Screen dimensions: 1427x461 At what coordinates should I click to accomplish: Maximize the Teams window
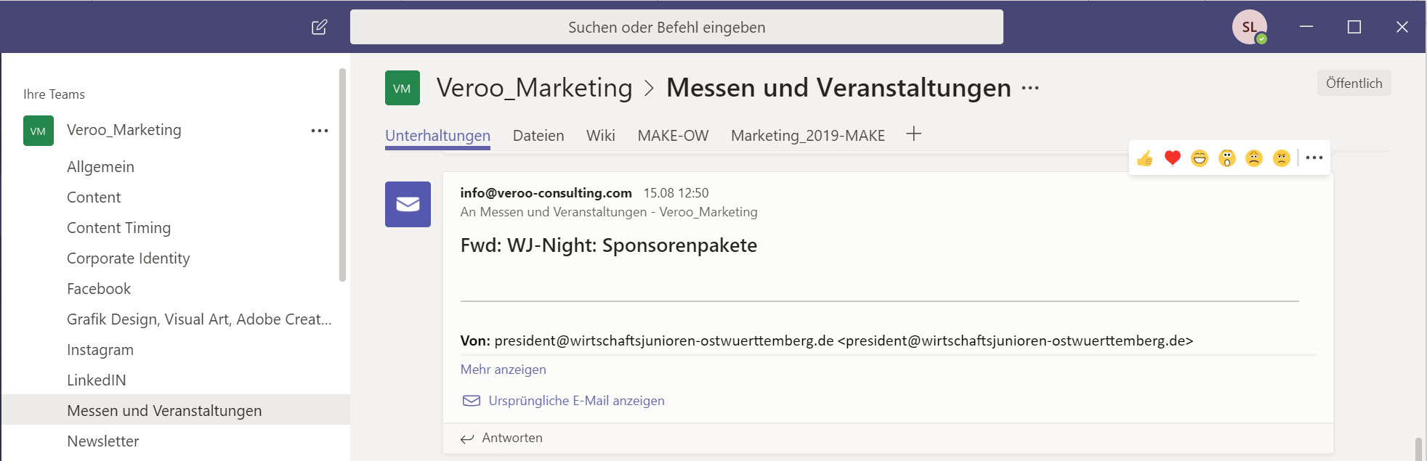[x=1354, y=27]
